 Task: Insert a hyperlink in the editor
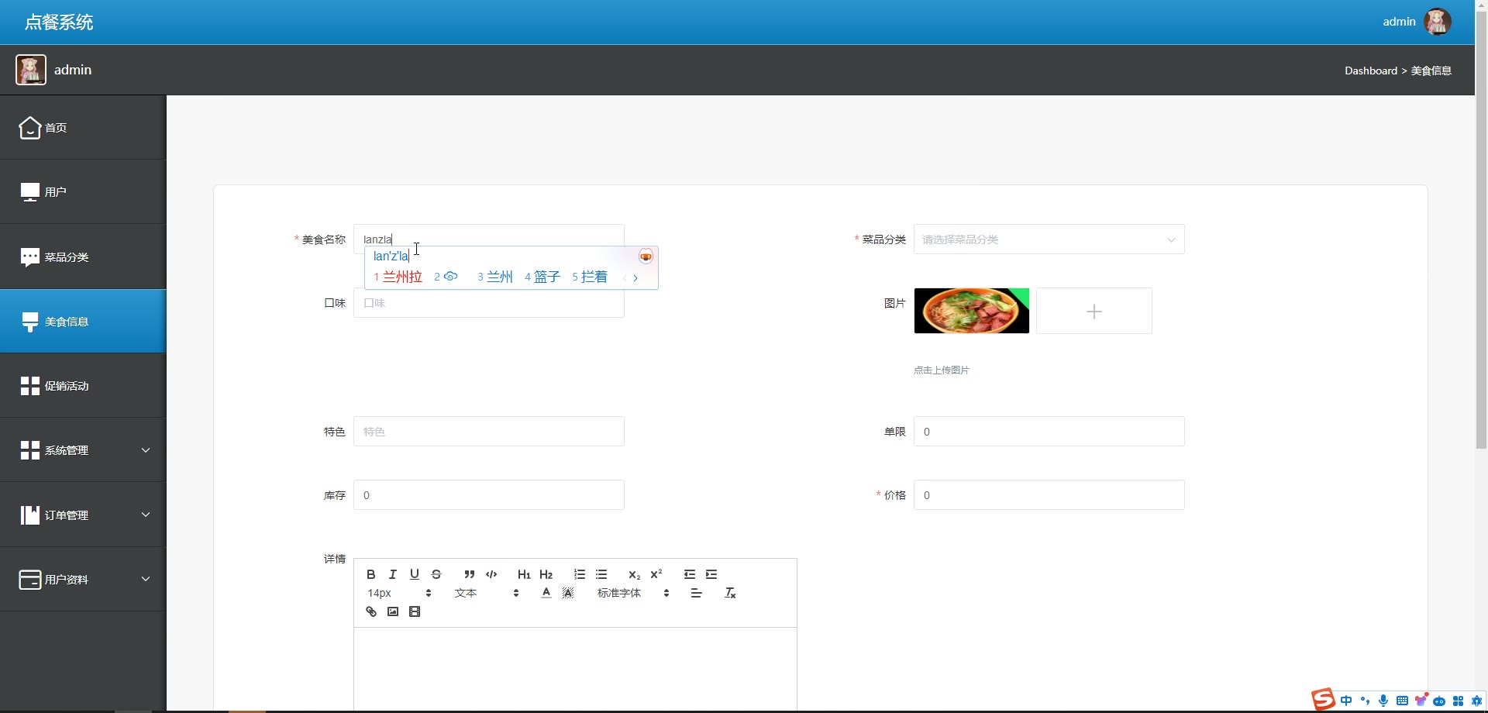point(371,611)
